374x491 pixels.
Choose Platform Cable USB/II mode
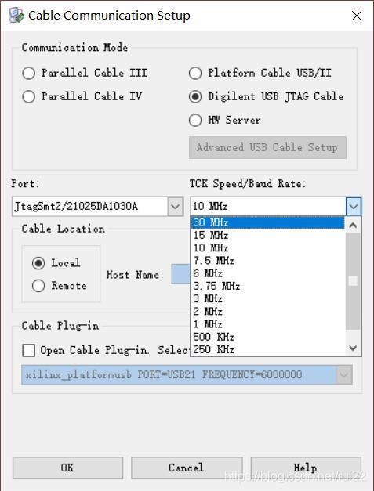click(195, 74)
